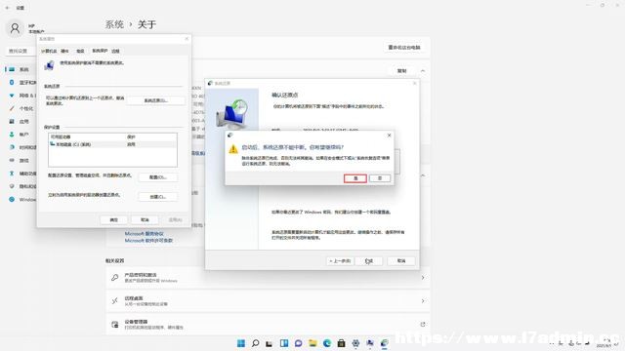The height and width of the screenshot is (351, 625).
Task: Confirm restore with the red-outlined 是 button
Action: (x=355, y=178)
